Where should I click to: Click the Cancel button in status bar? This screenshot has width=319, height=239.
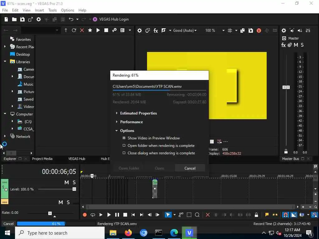click(x=8, y=224)
